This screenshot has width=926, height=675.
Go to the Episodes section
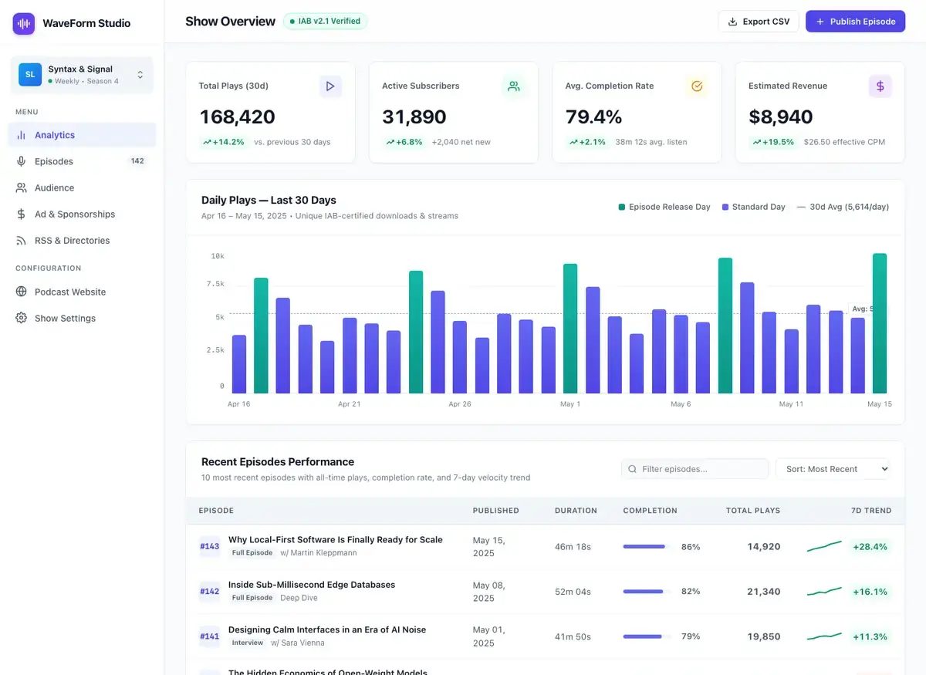click(82, 161)
